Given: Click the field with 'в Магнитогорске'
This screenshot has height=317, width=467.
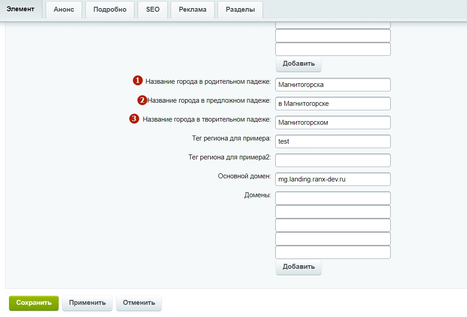Looking at the screenshot, I should point(333,104).
